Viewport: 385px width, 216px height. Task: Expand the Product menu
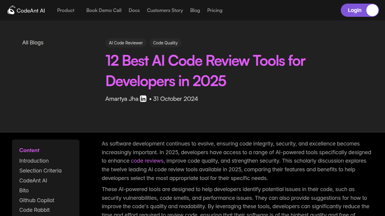(x=66, y=10)
